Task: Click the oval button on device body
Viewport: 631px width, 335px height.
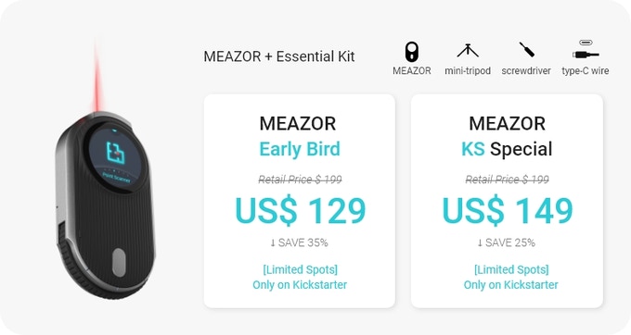Action: (x=119, y=263)
